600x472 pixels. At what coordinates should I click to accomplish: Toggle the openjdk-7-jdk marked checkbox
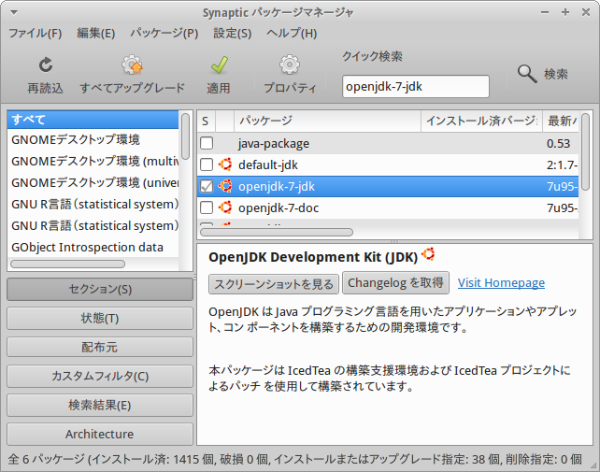(207, 186)
